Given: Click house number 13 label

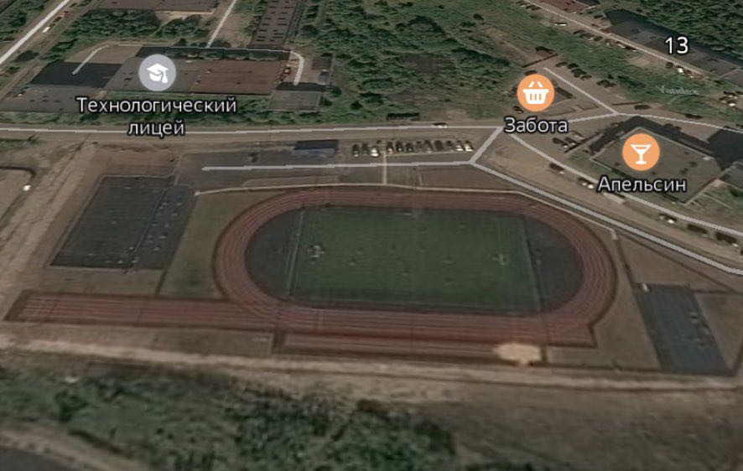Looking at the screenshot, I should click(676, 45).
